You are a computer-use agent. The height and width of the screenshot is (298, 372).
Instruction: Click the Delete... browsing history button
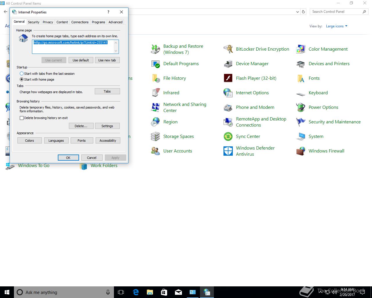[x=81, y=126]
